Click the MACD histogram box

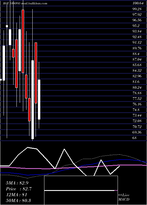81,190
